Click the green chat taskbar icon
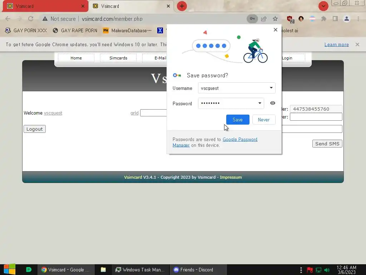 pyautogui.click(x=29, y=270)
